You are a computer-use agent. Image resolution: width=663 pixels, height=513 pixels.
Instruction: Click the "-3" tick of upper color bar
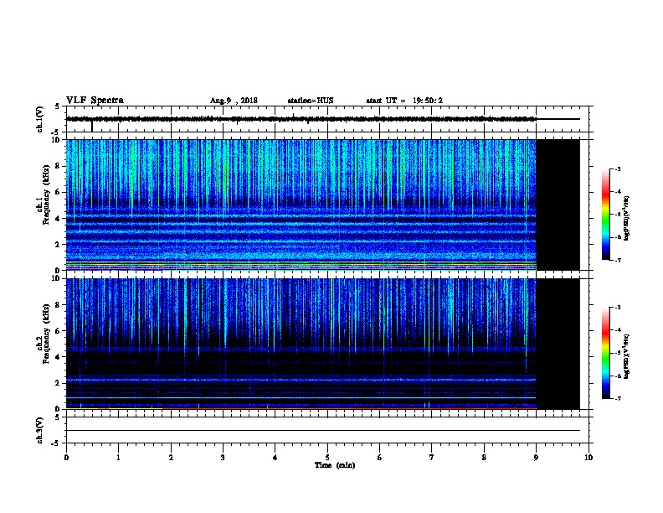click(617, 169)
